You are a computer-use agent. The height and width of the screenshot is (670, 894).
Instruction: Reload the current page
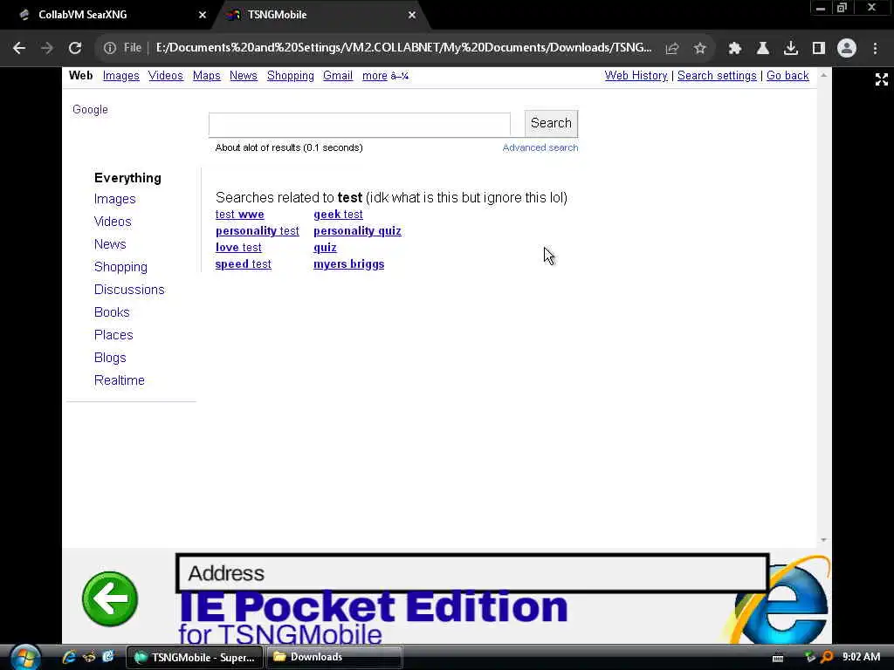(75, 48)
